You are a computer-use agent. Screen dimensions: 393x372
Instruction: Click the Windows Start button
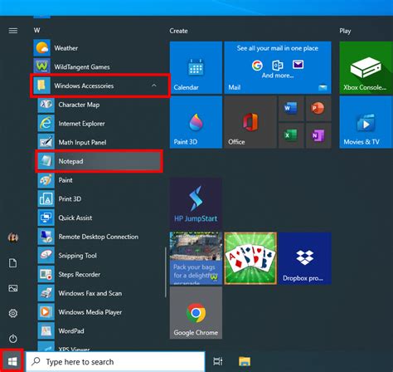tap(12, 361)
